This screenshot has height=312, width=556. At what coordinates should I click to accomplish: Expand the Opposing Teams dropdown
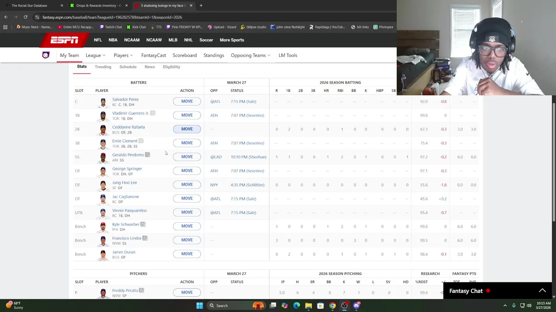[251, 55]
